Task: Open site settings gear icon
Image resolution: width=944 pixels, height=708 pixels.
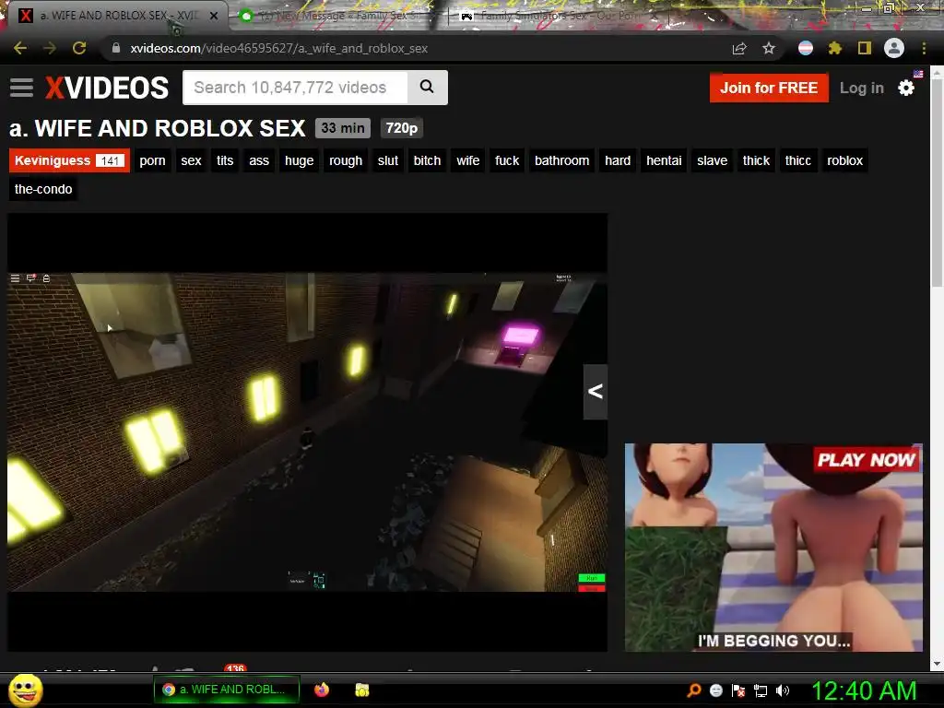Action: click(906, 88)
